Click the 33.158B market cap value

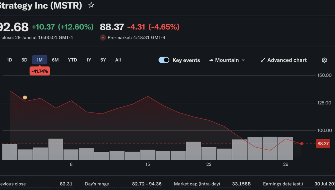[x=241, y=184]
